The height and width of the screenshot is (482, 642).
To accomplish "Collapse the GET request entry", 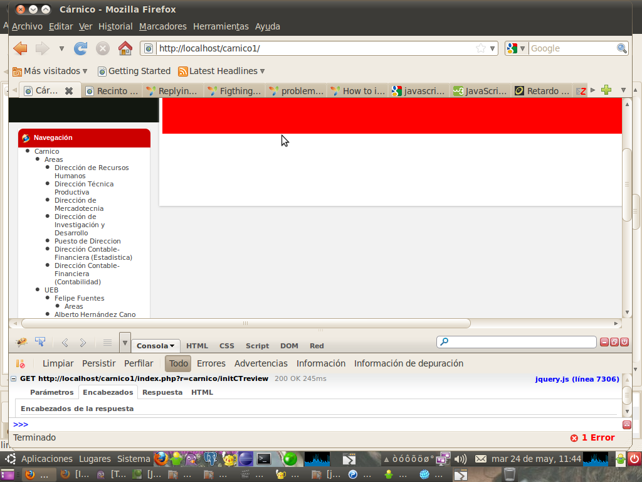I will 14,379.
